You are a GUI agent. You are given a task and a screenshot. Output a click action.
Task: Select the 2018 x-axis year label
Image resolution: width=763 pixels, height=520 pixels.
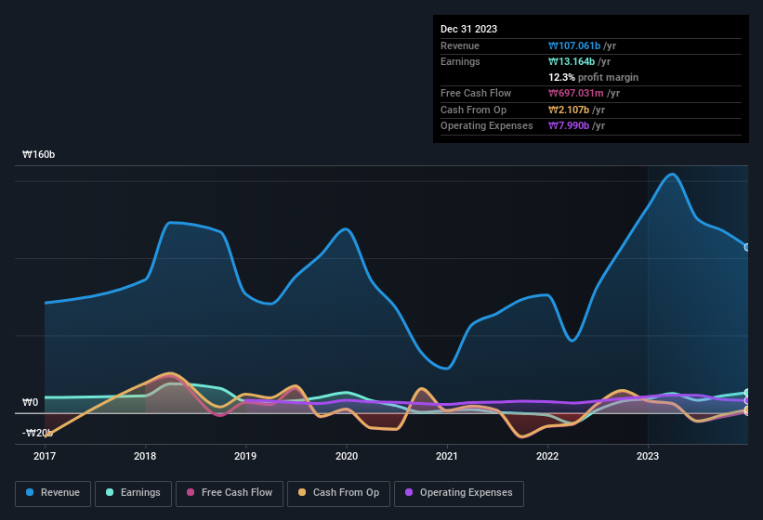point(145,456)
